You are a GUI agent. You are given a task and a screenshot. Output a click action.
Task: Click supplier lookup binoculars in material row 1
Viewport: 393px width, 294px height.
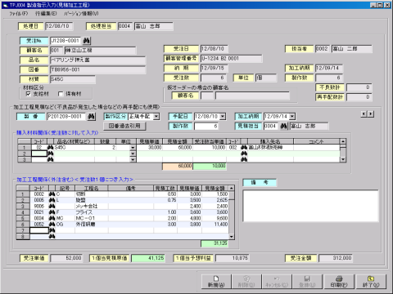point(244,148)
